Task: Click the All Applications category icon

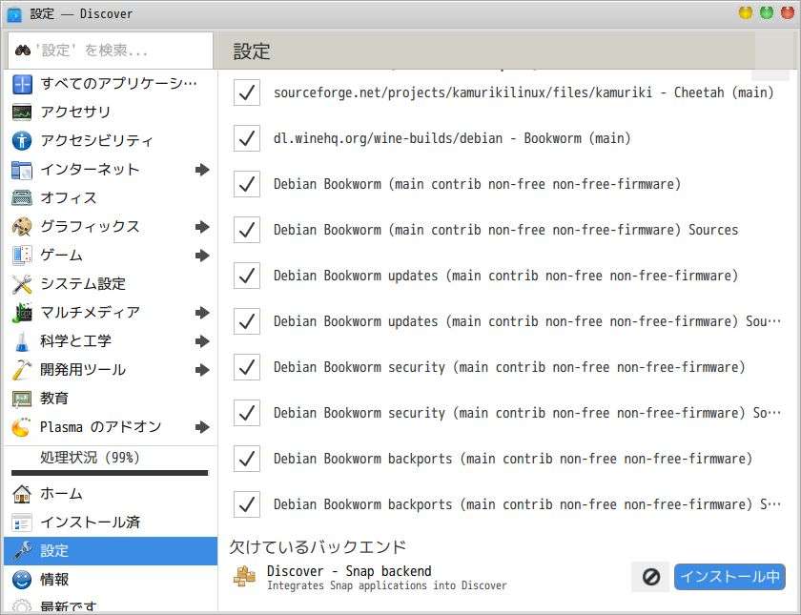Action: tap(21, 84)
